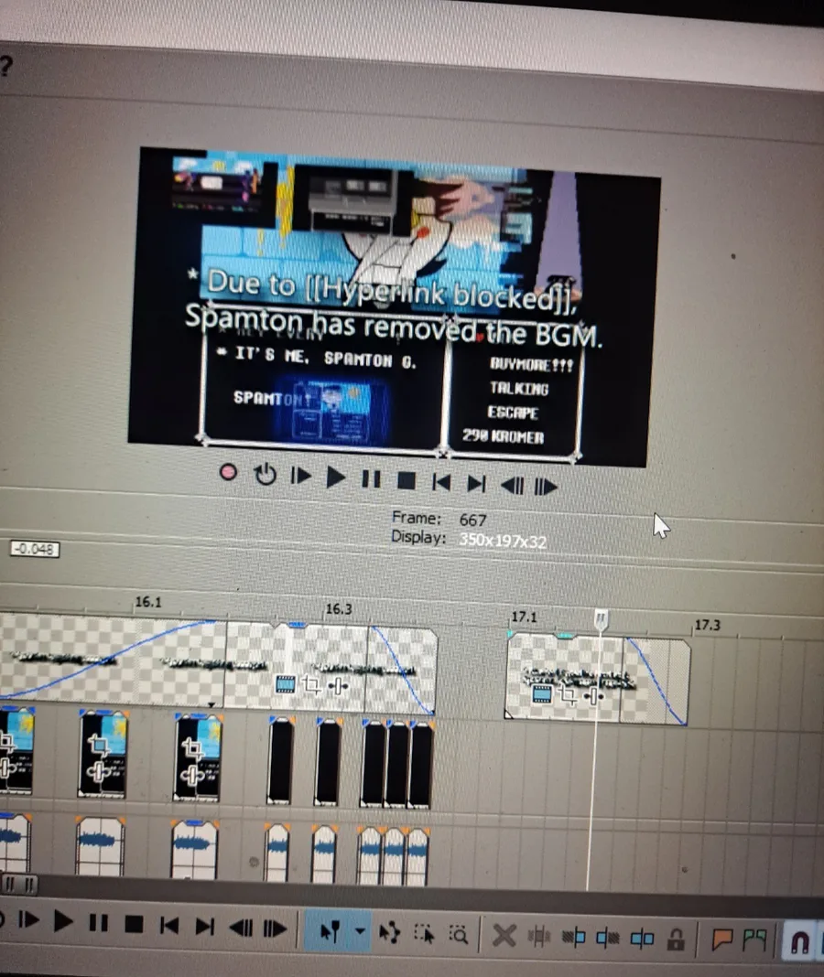Select the Envelope Edit tool
This screenshot has height=977, width=824.
389,932
